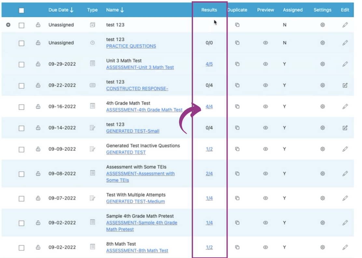
Task: Open PRACTICE QUESTIONS link
Action: point(131,46)
